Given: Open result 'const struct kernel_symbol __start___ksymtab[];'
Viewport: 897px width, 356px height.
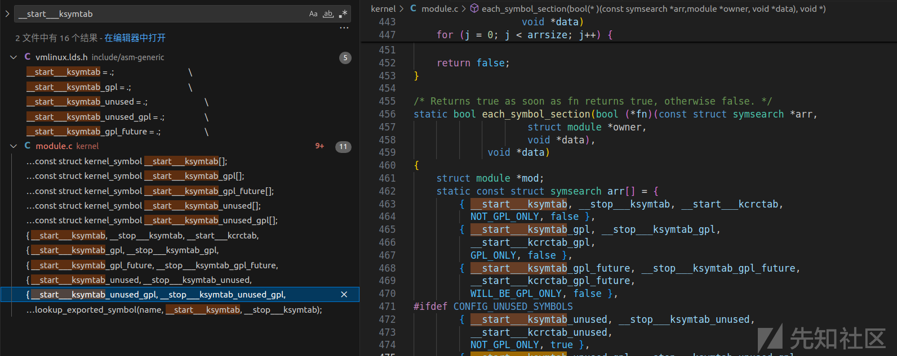Looking at the screenshot, I should 180,161.
